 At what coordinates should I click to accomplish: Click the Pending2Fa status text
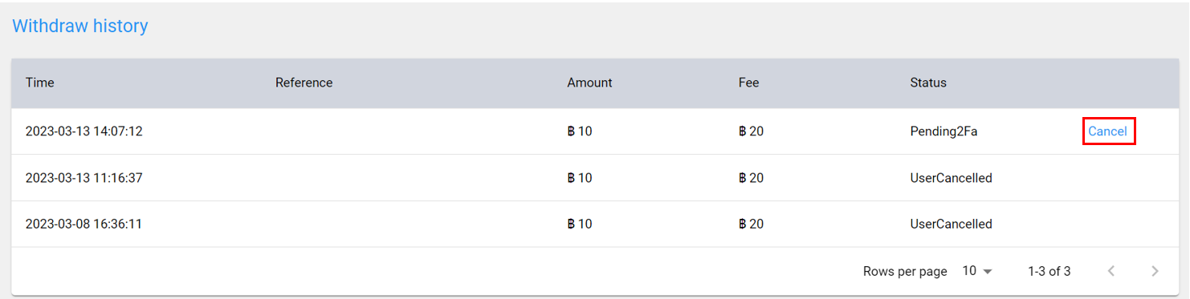943,131
